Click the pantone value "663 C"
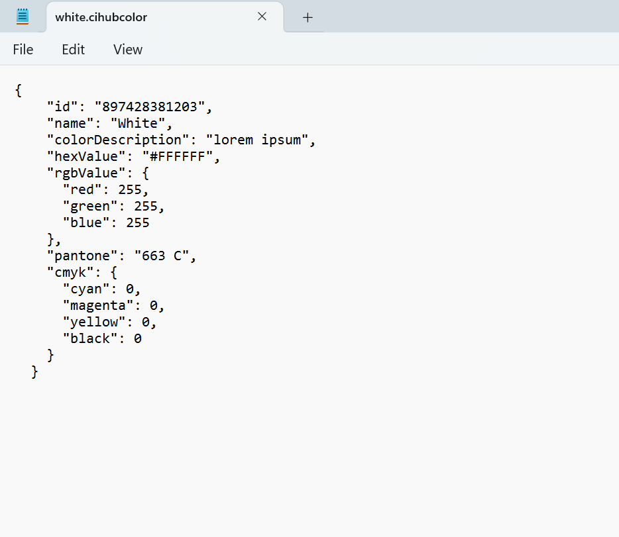The image size is (619, 537). pyautogui.click(x=162, y=256)
